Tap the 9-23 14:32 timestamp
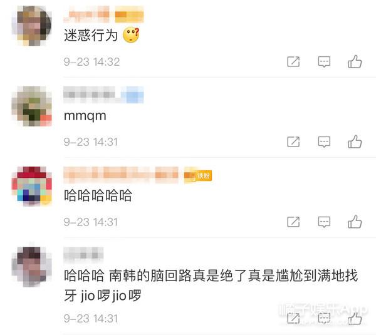Viewport: 376px width, 335px height. 91,62
